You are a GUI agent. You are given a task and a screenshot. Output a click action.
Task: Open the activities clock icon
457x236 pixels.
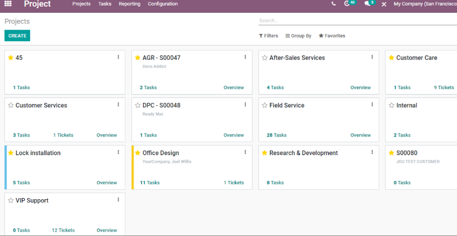[347, 4]
